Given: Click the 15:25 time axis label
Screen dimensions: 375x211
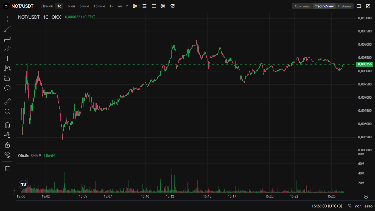Looking at the screenshot, I should (x=332, y=196).
